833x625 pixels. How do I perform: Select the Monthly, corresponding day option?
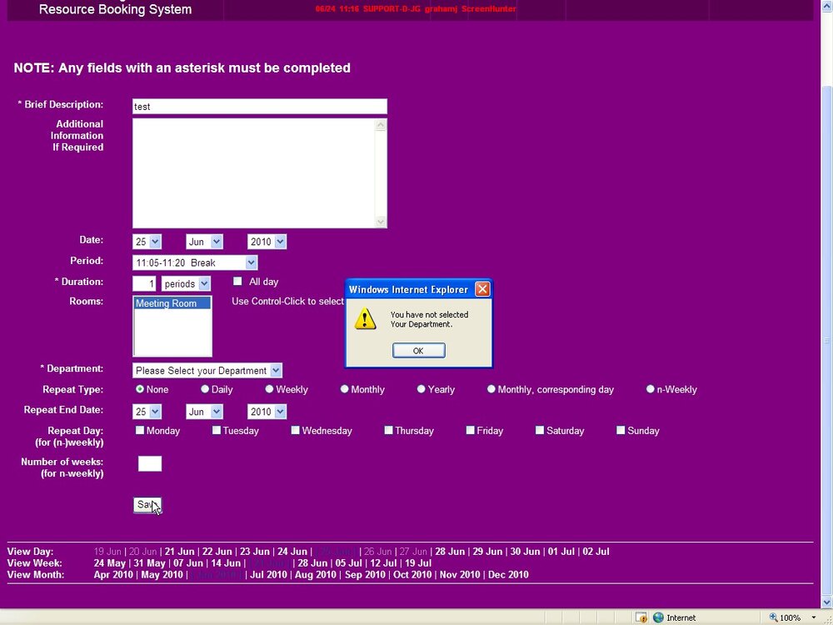click(x=491, y=389)
